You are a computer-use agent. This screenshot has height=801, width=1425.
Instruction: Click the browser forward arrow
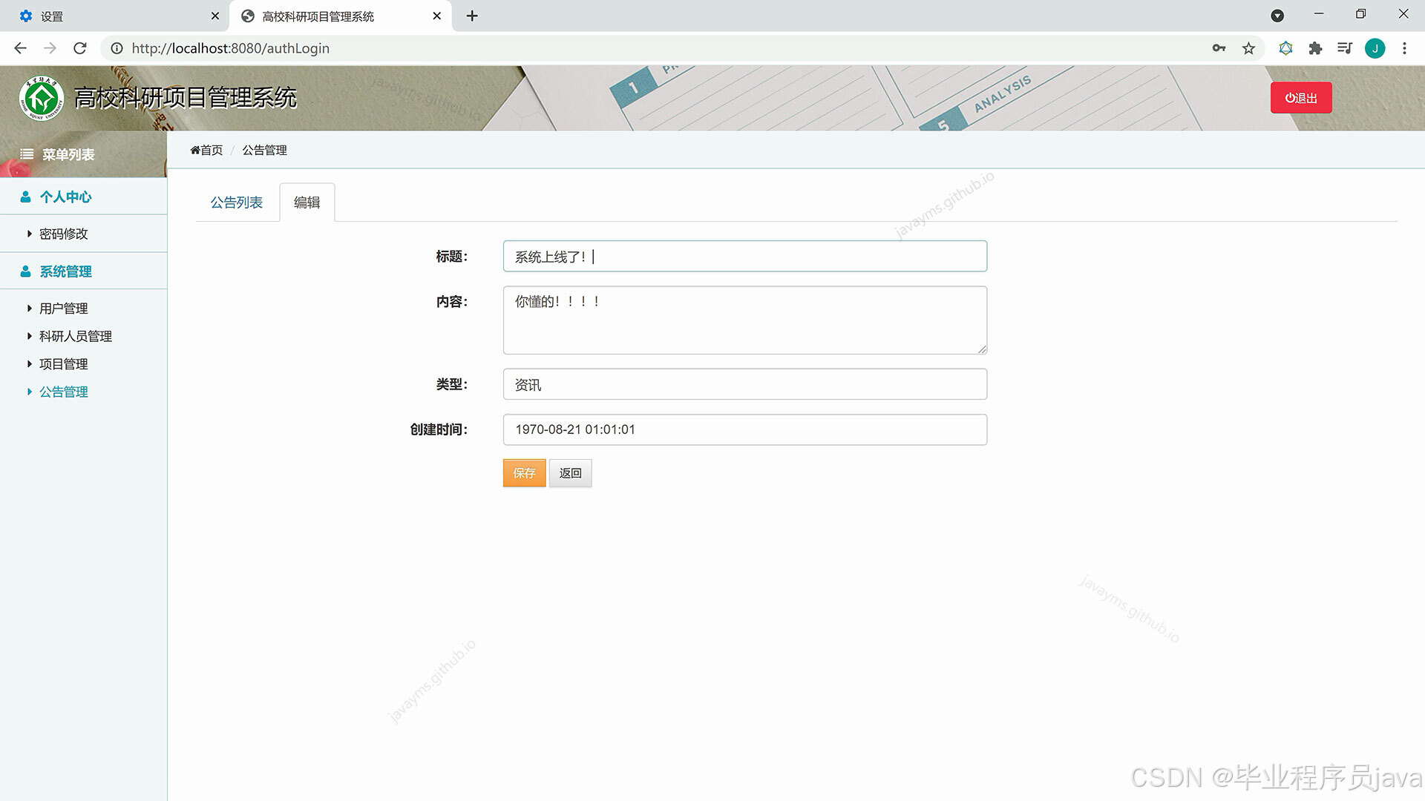click(50, 48)
